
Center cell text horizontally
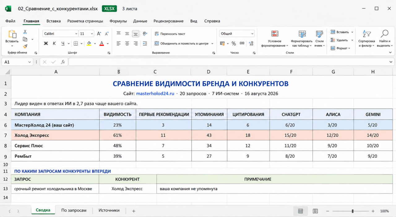[127, 44]
